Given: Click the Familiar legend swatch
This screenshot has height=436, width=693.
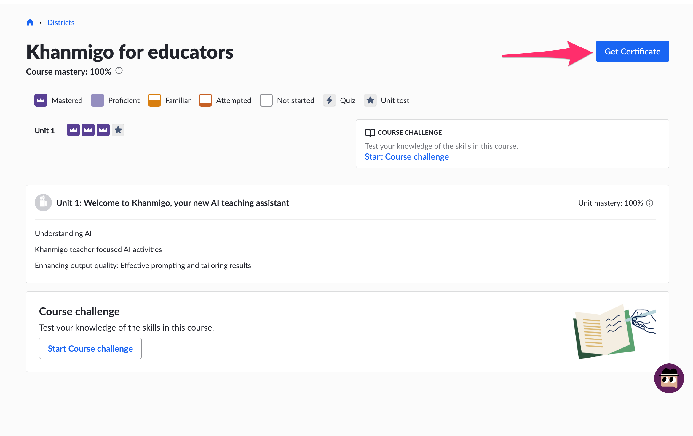Looking at the screenshot, I should pos(154,100).
